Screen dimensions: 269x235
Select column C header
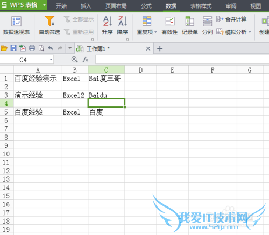coord(107,70)
